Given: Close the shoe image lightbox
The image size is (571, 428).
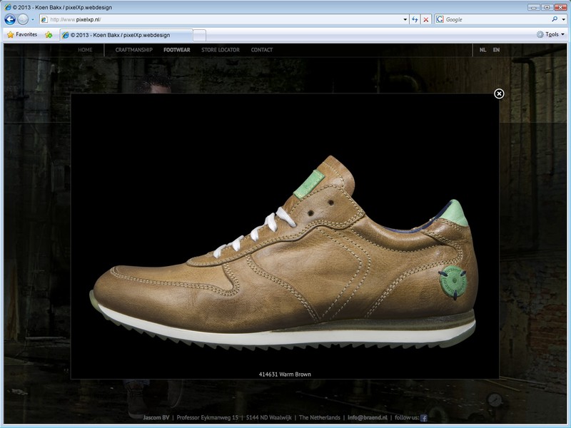Looking at the screenshot, I should click(499, 93).
